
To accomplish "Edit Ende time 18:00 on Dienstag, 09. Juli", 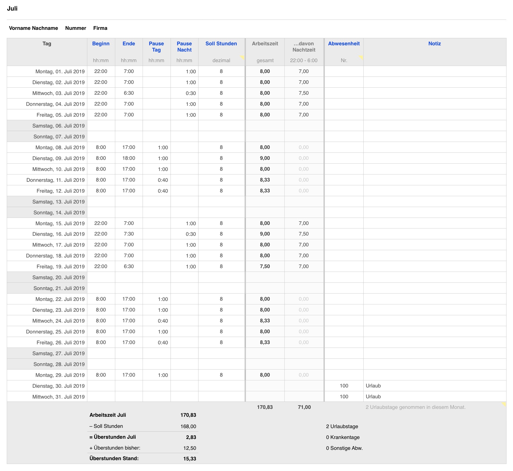I will point(129,158).
